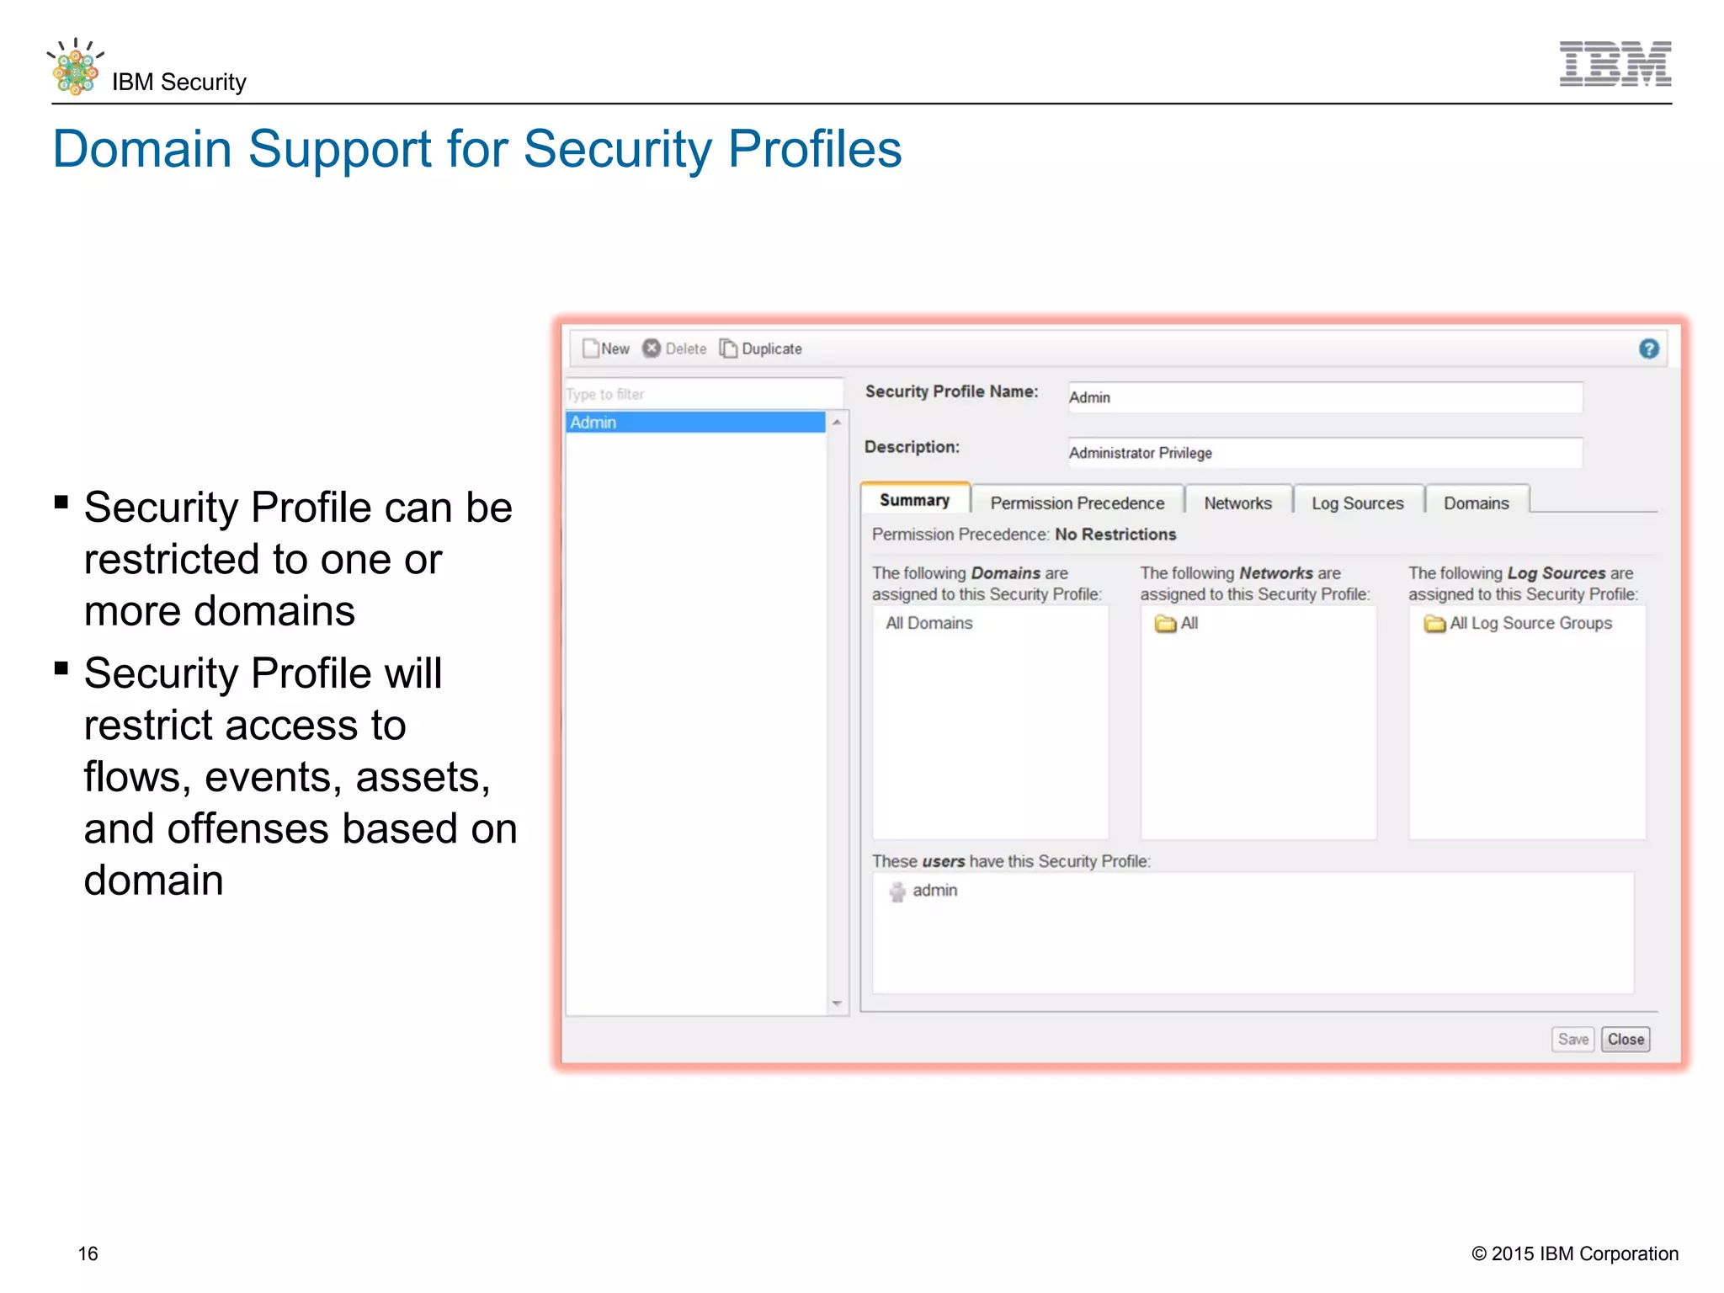Click the admin user icon
The image size is (1724, 1293).
click(x=897, y=891)
